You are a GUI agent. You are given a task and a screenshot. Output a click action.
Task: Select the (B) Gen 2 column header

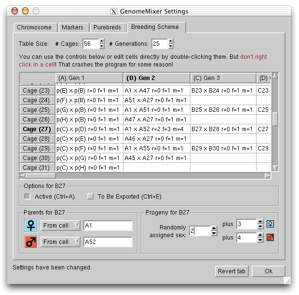pyautogui.click(x=157, y=78)
